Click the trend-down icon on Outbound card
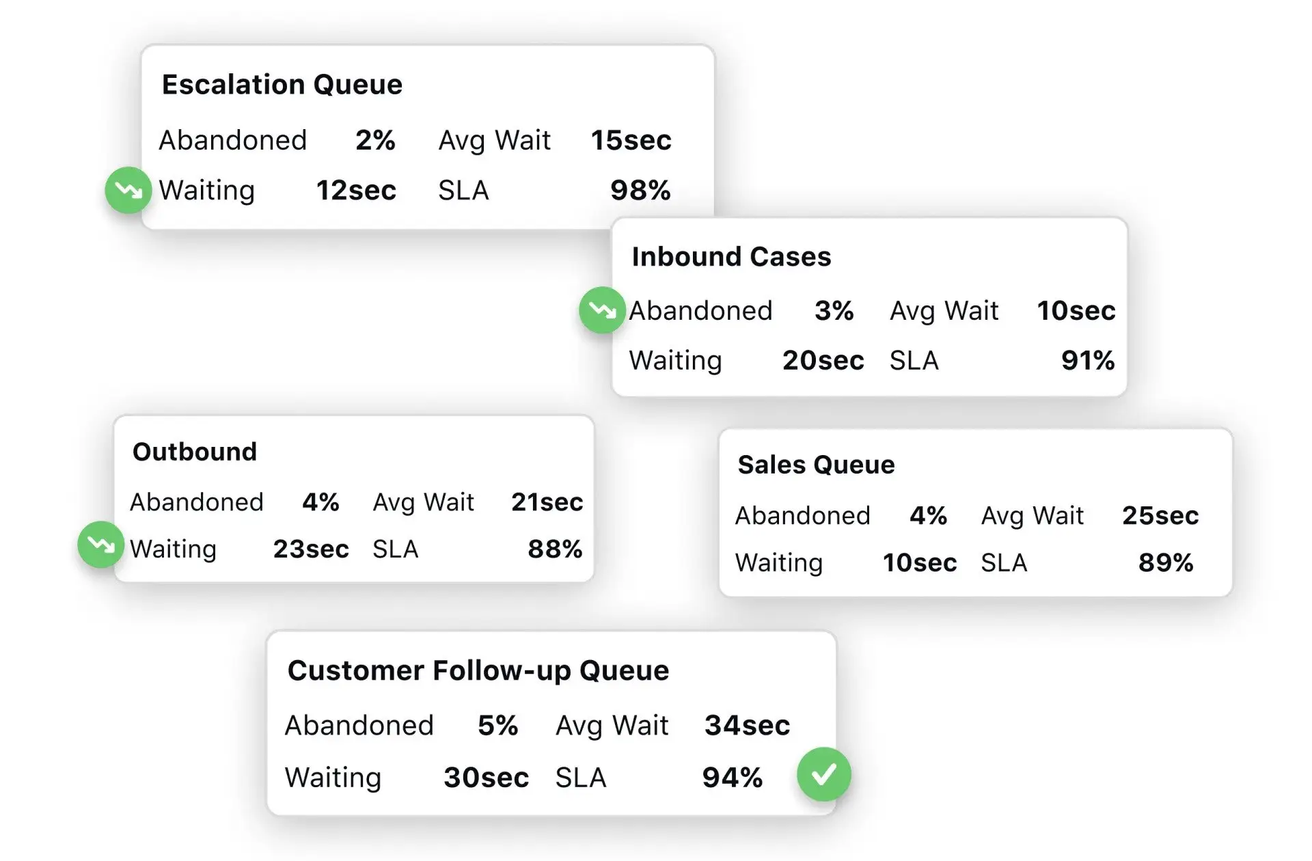Image resolution: width=1312 pixels, height=861 pixels. (101, 545)
